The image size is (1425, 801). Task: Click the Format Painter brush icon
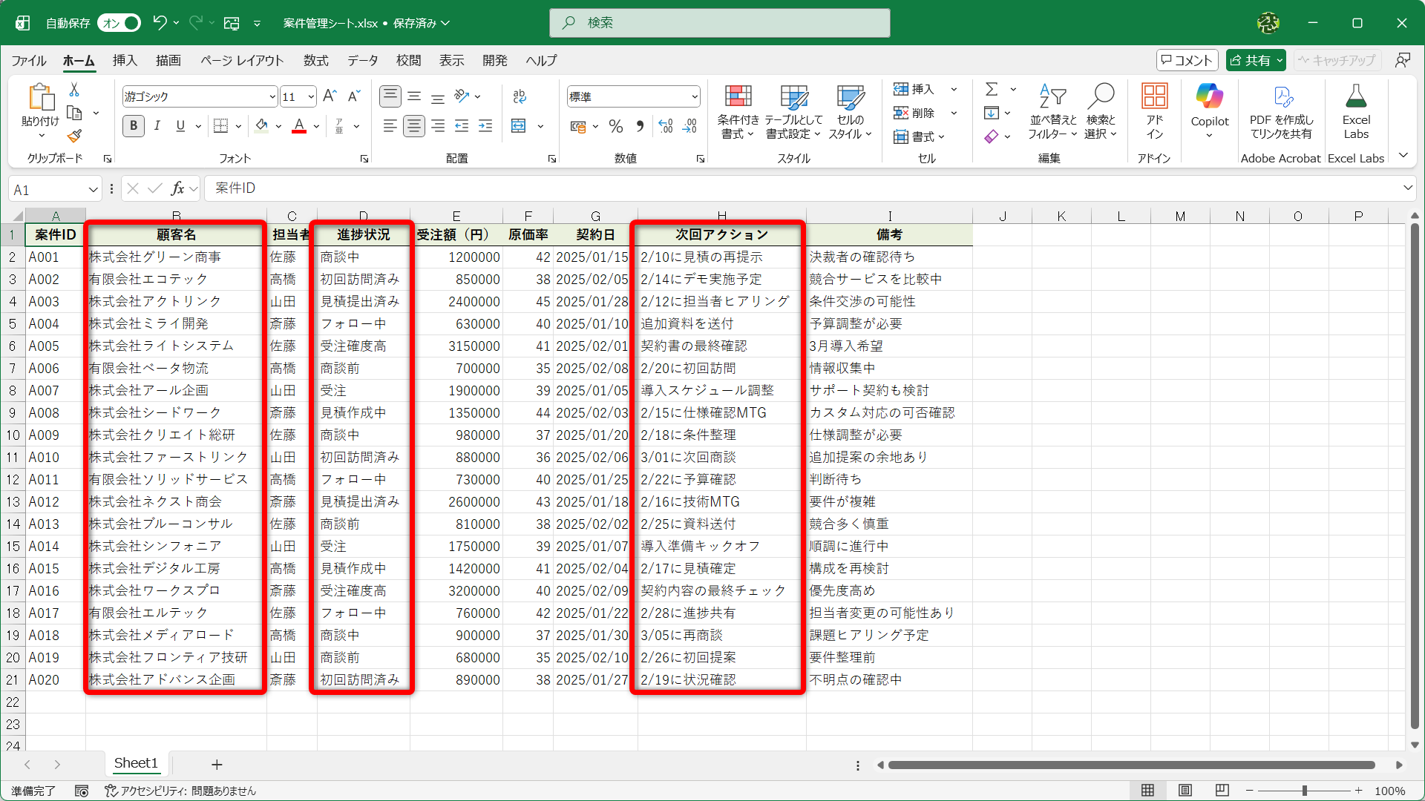74,136
